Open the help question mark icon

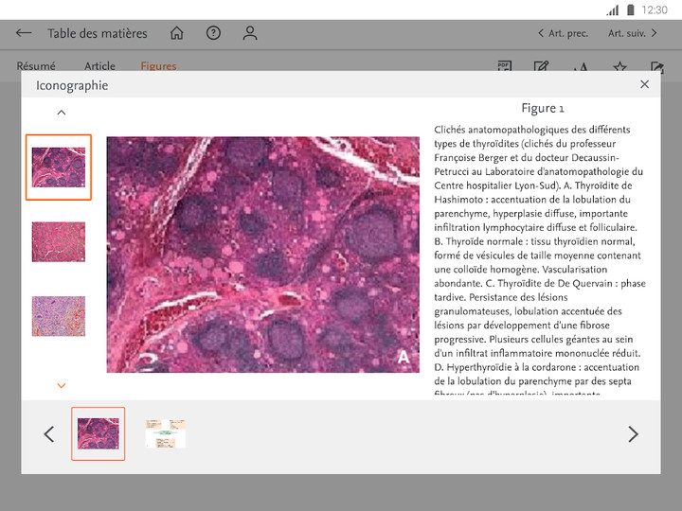[x=213, y=33]
